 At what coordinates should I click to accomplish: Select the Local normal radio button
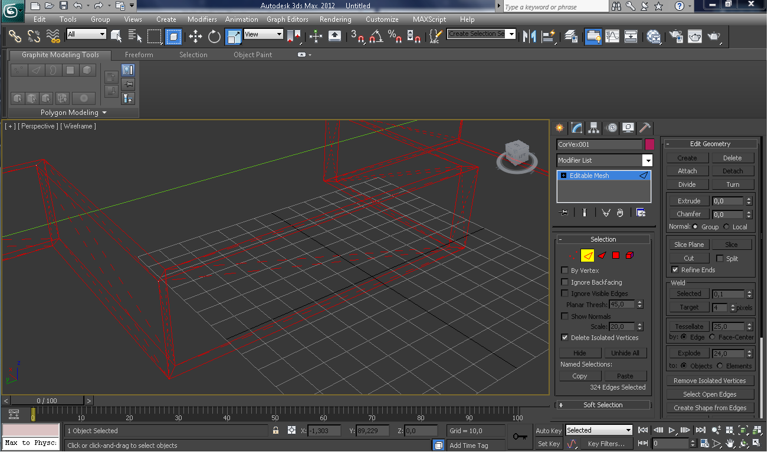coord(726,227)
